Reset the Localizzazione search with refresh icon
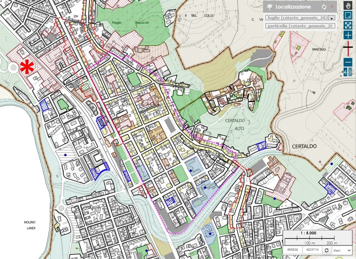This screenshot has height=259, width=356. (x=324, y=7)
